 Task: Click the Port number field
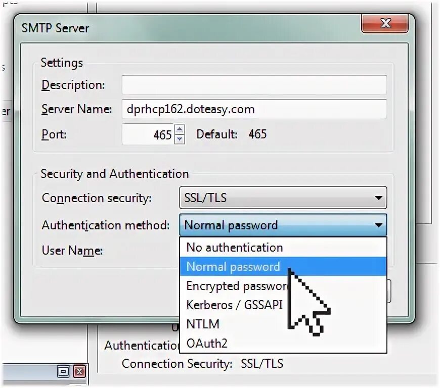[148, 134]
